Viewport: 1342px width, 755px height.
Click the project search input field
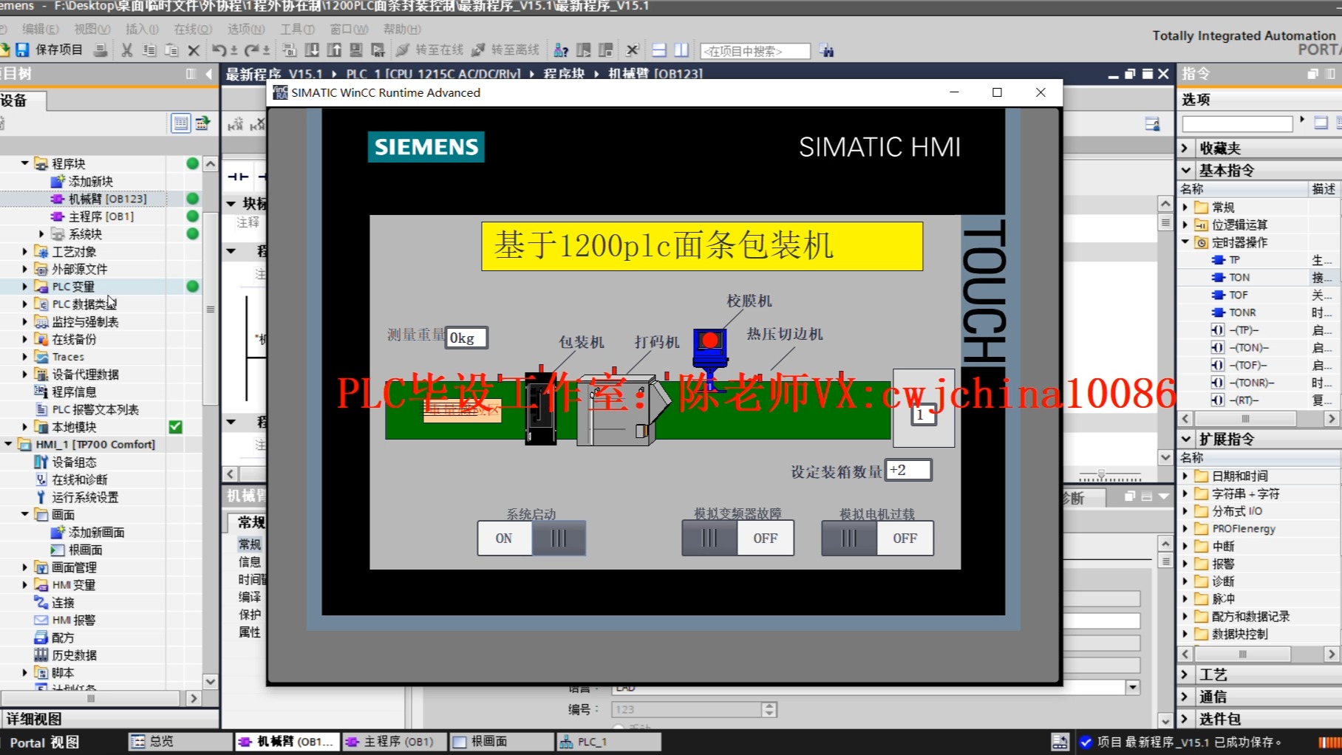click(755, 51)
